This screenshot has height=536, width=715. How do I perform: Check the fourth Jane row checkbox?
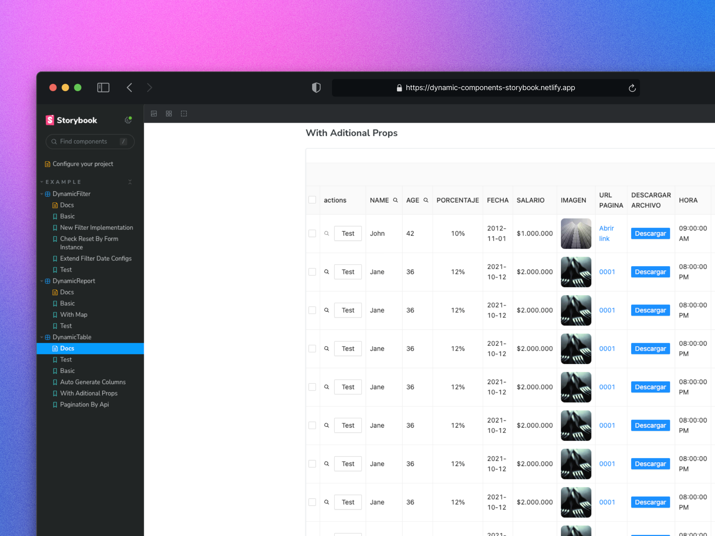pos(312,387)
